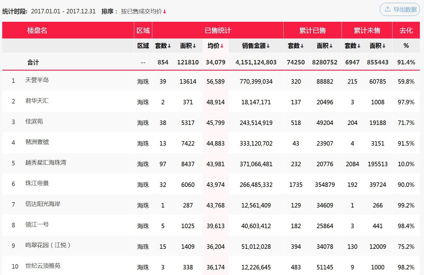Click the date range 2017.01.01 - 2017.12.31
Screen dimensions: 424x275
pos(63,11)
